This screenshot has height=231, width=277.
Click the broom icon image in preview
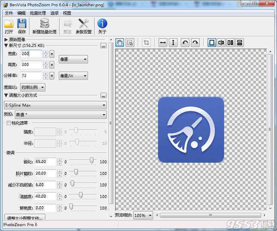(x=191, y=130)
